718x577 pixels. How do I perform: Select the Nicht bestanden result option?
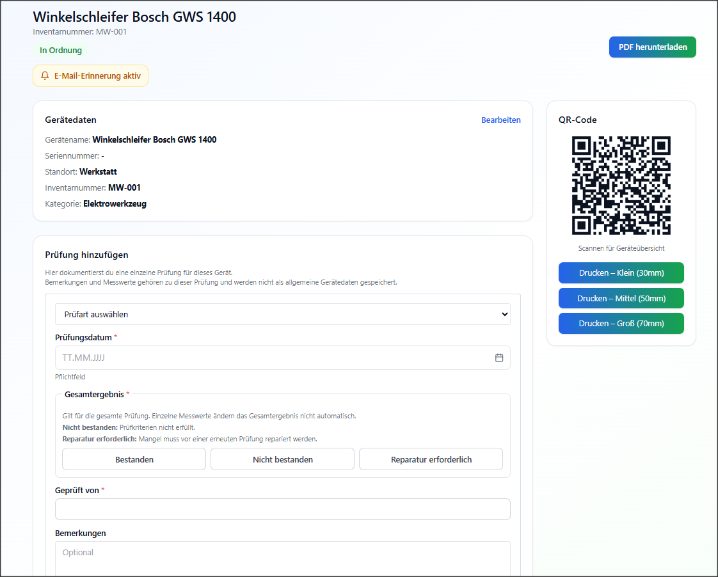[x=283, y=459]
